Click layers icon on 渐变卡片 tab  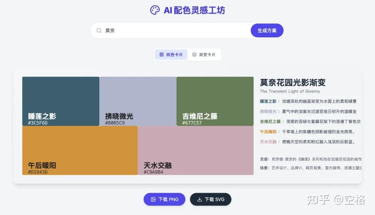point(194,55)
